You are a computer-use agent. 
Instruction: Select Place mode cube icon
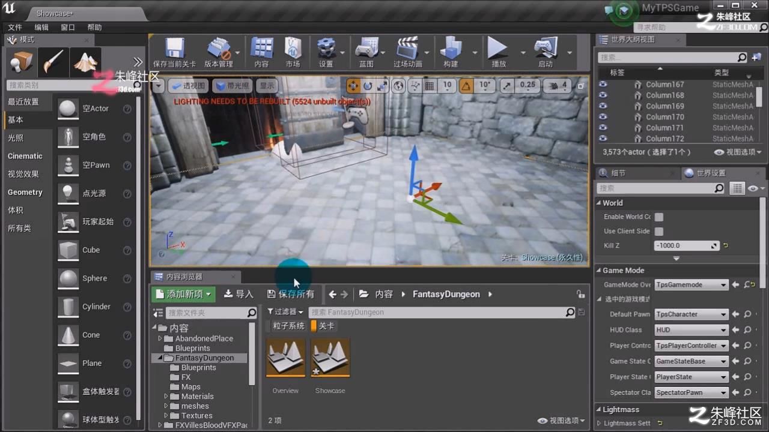22,62
